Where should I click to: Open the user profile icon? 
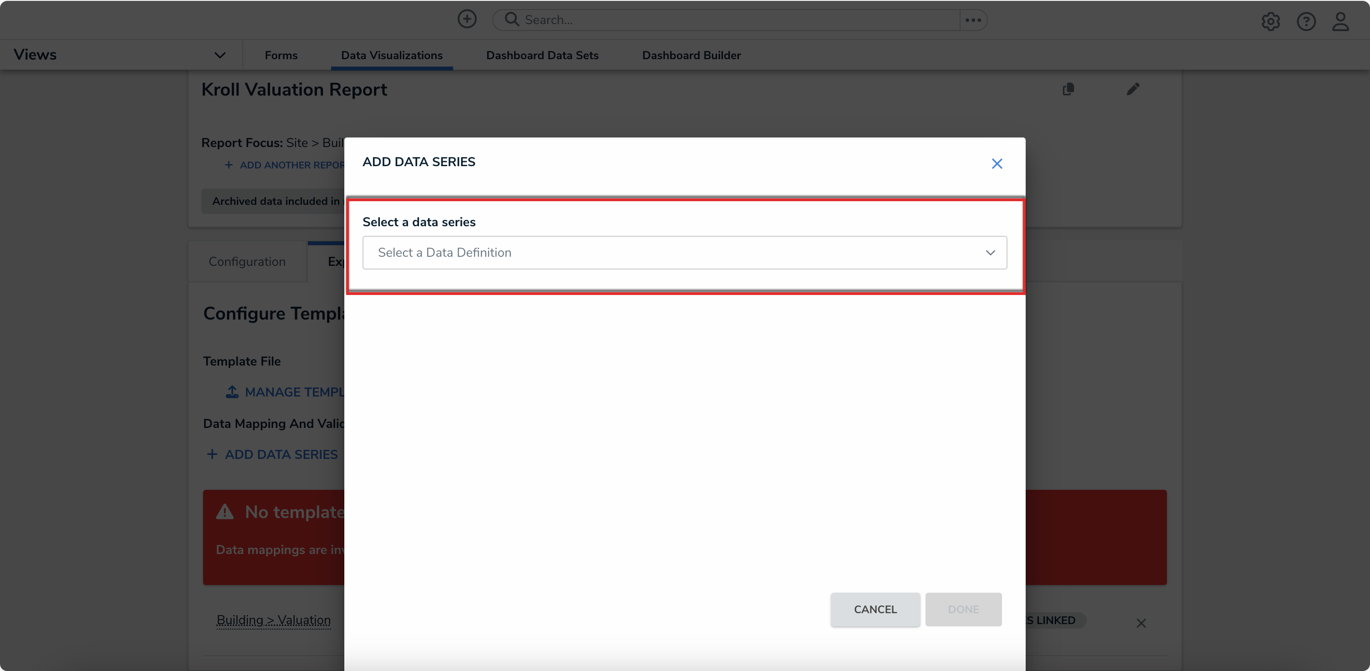[x=1340, y=22]
